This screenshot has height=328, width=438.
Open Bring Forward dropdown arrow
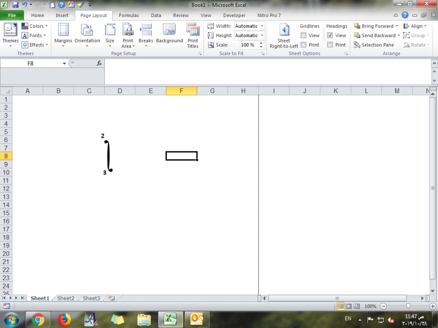point(396,26)
